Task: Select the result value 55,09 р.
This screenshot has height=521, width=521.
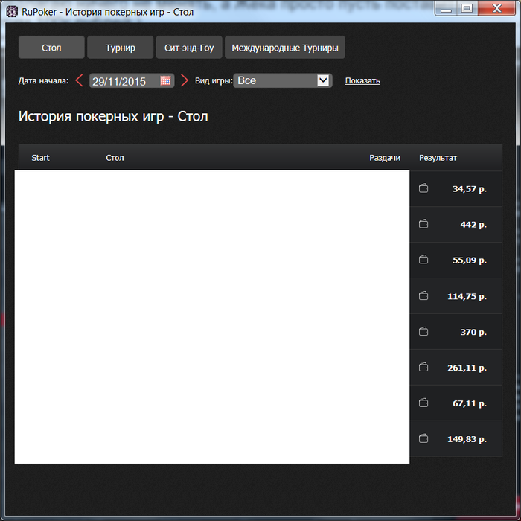Action: pyautogui.click(x=470, y=260)
